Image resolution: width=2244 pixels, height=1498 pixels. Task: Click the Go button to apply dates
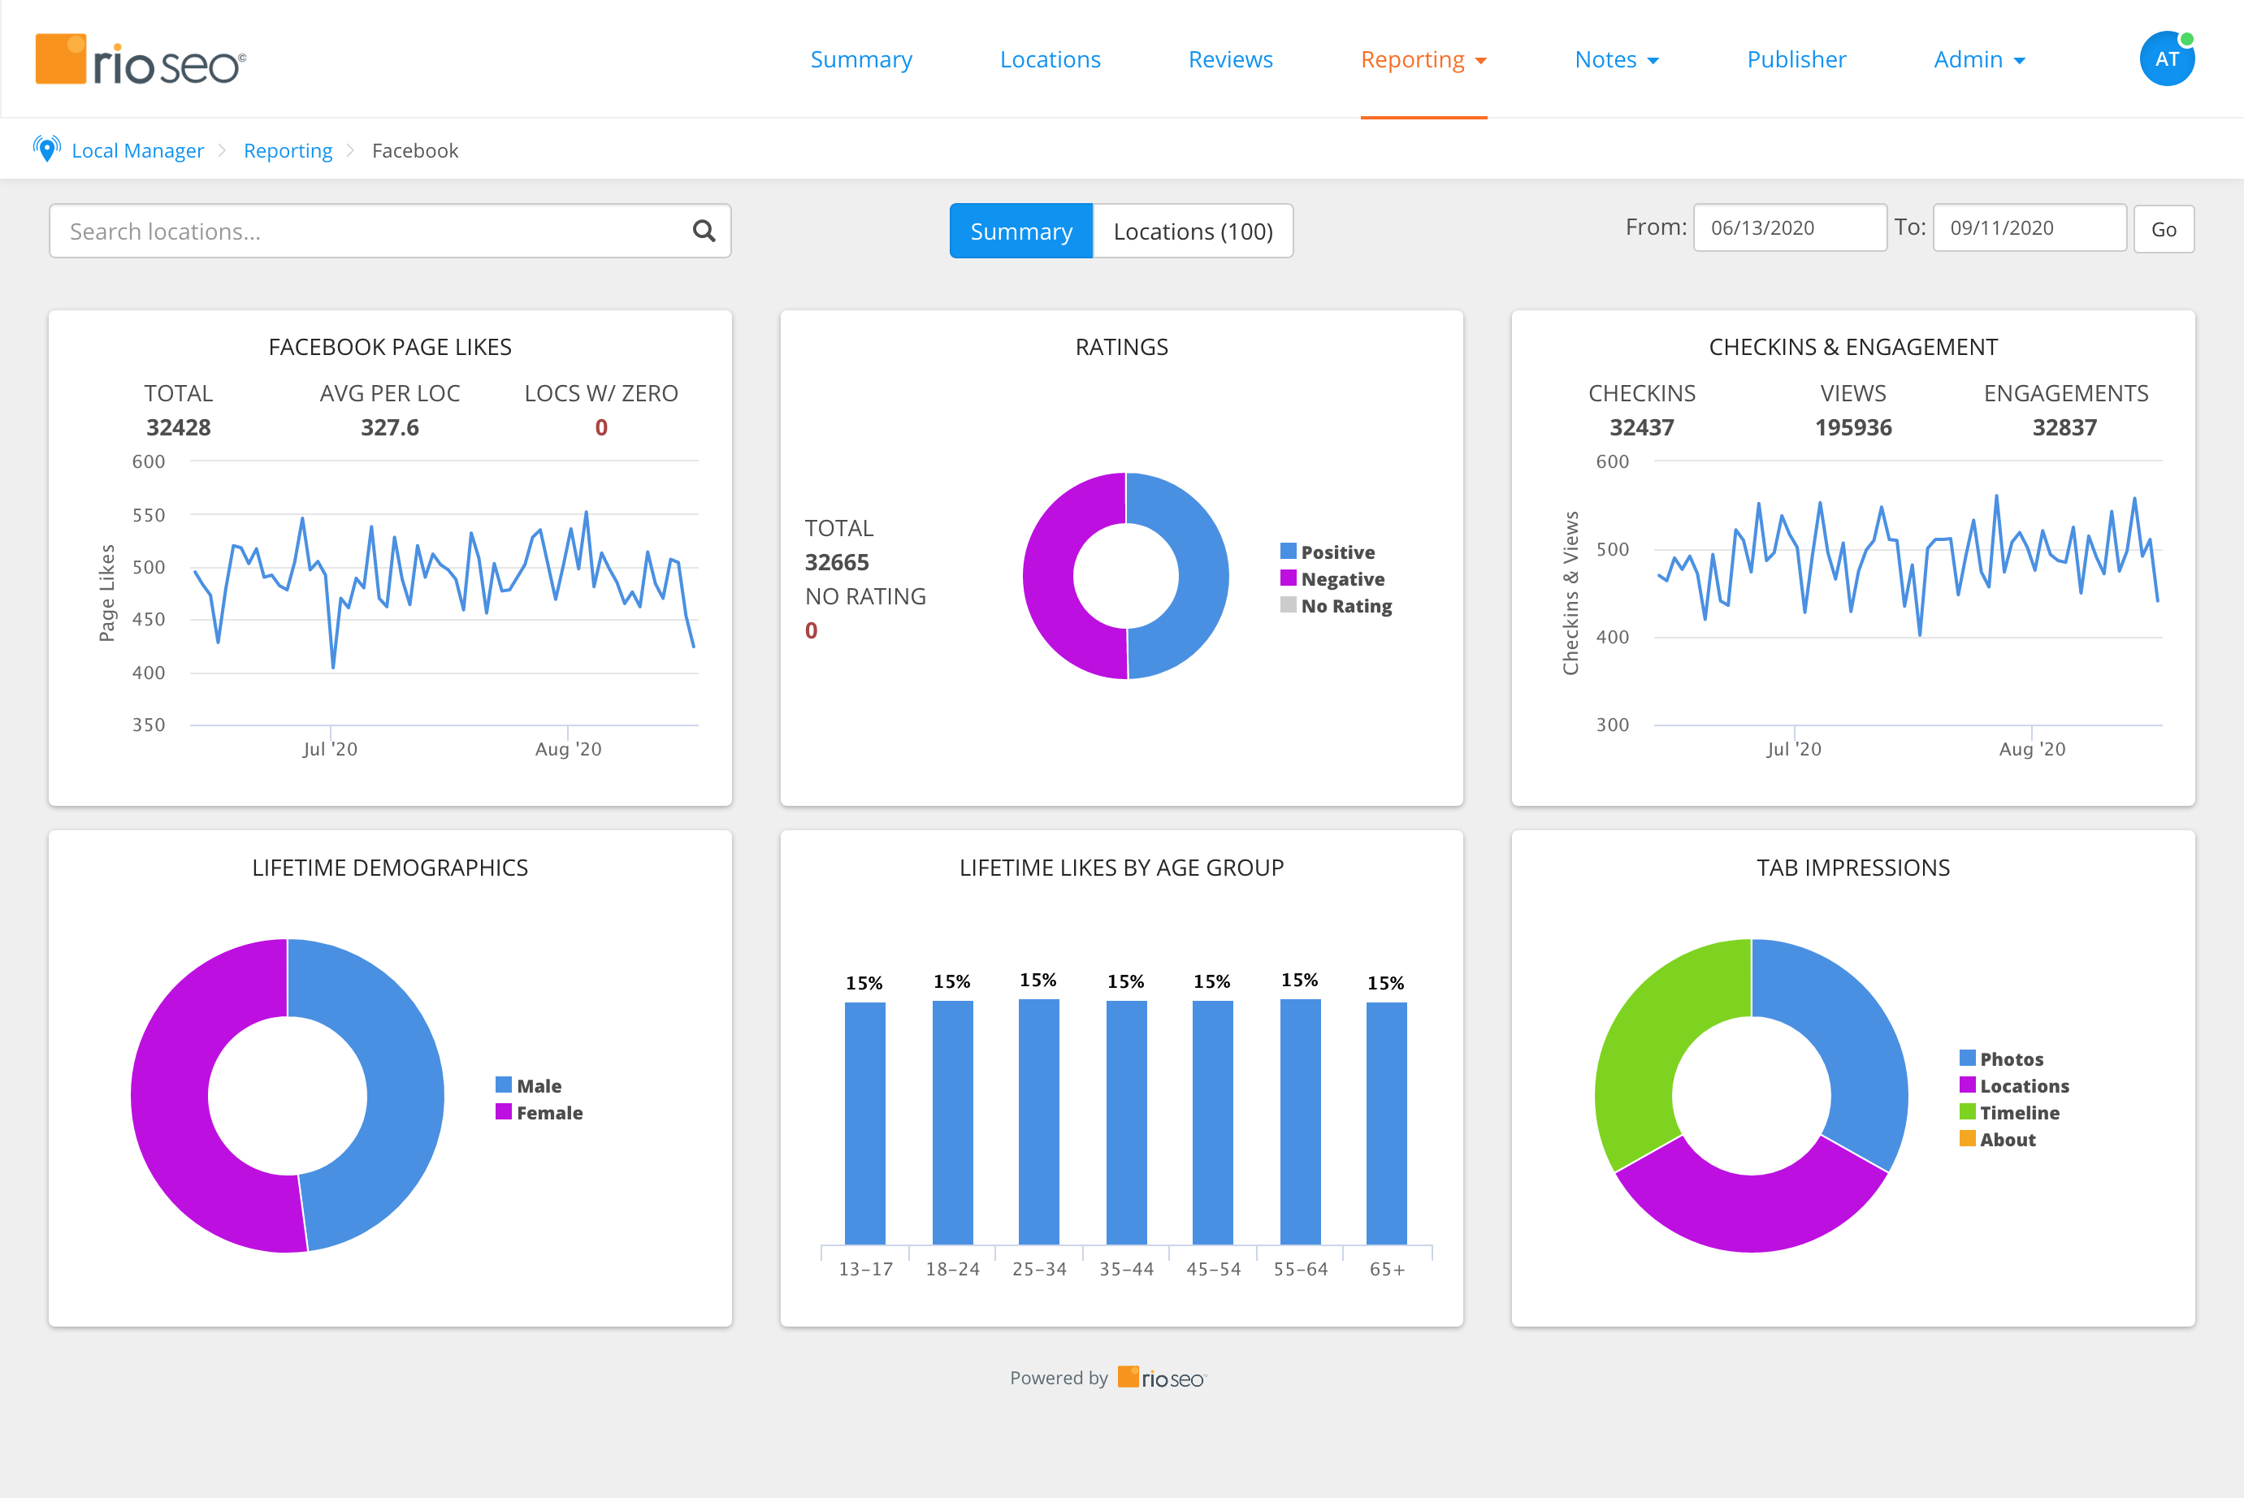(x=2163, y=228)
